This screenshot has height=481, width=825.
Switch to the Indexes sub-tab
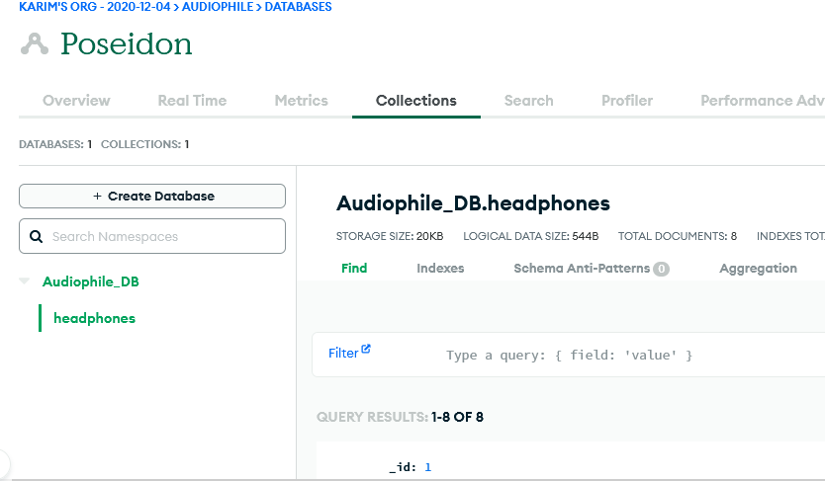pos(440,269)
